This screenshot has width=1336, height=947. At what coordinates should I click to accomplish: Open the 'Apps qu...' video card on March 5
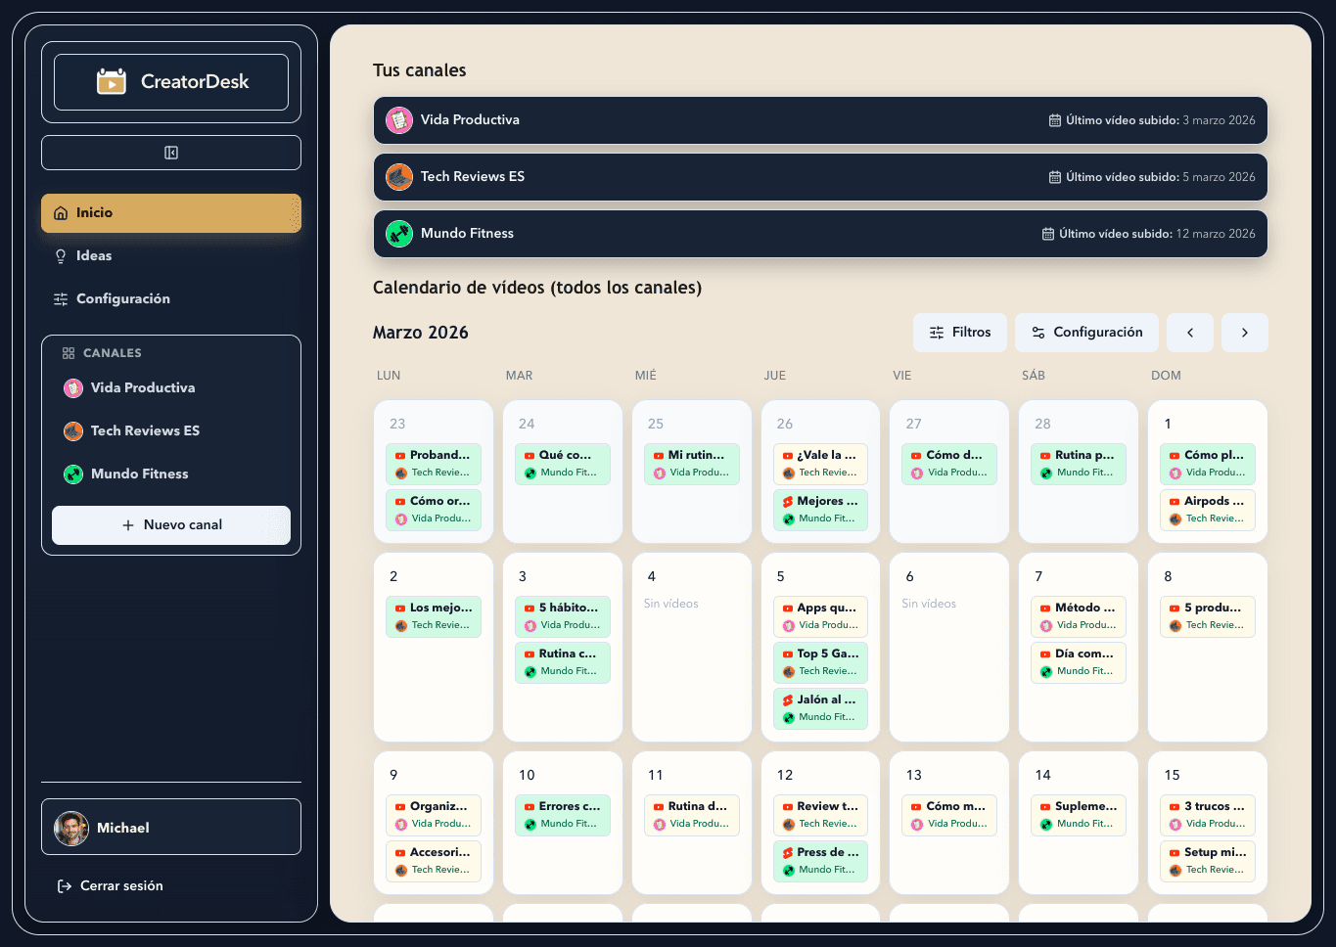[820, 616]
